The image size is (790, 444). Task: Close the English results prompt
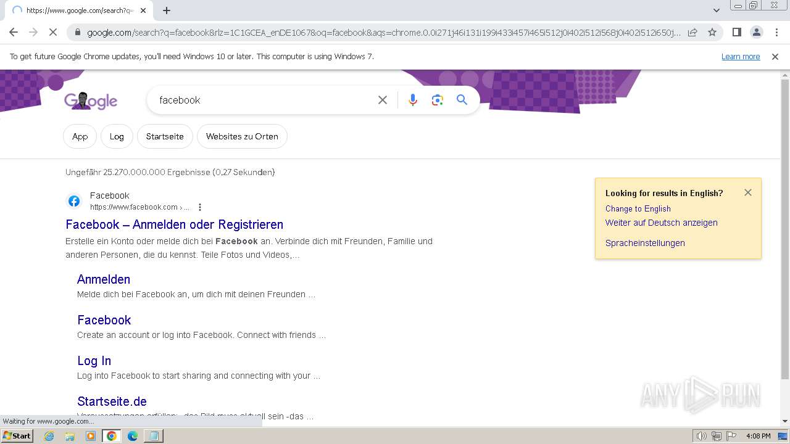coord(748,192)
